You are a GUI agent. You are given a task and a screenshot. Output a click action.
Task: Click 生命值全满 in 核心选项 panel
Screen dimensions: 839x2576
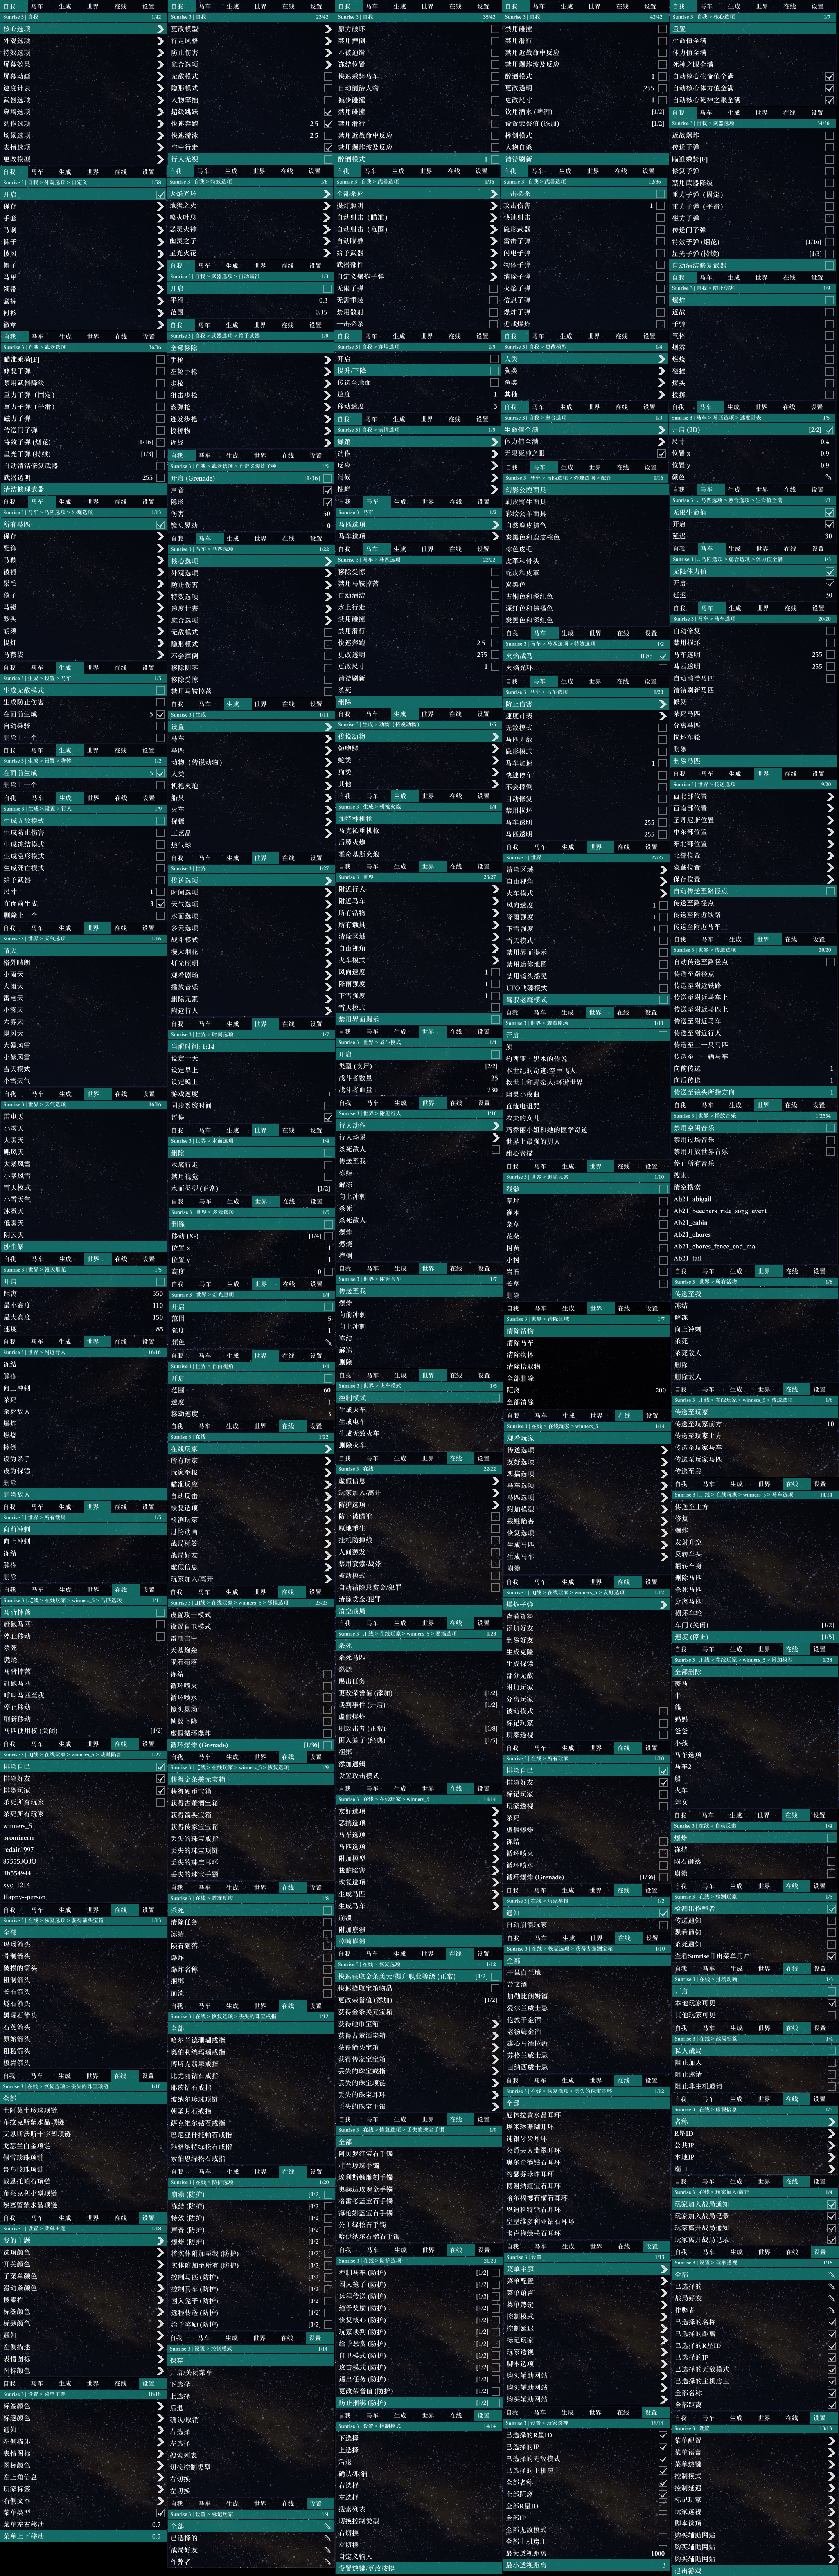tap(754, 41)
